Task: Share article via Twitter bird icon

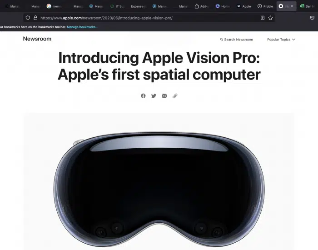Action: (154, 96)
